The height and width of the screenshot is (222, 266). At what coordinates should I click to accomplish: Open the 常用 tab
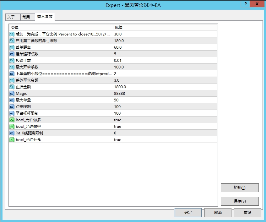click(x=26, y=17)
